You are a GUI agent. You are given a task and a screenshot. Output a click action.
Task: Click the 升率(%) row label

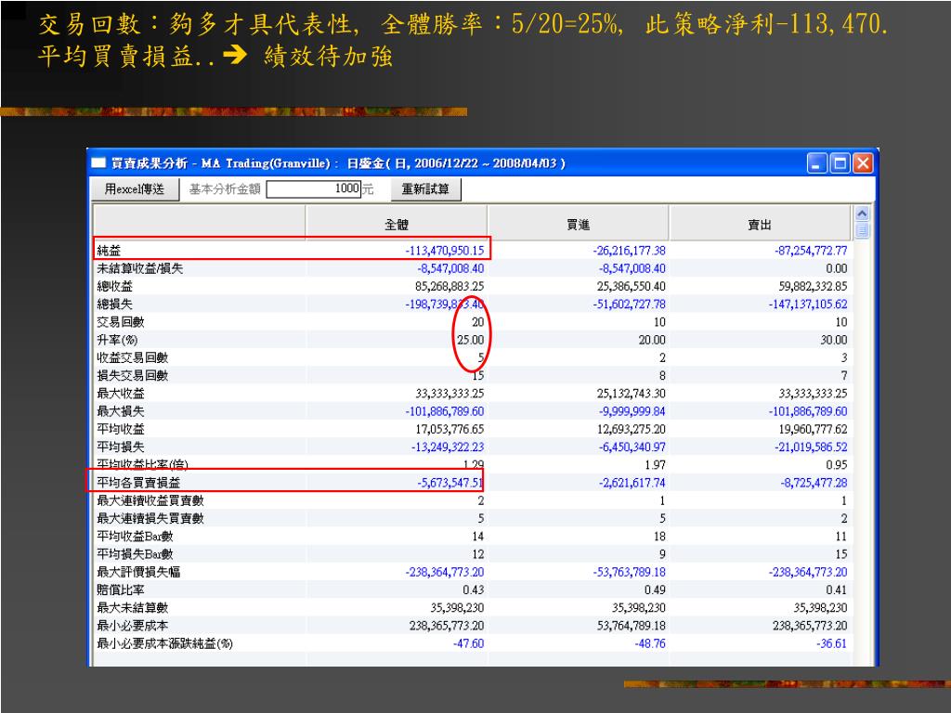tap(117, 340)
